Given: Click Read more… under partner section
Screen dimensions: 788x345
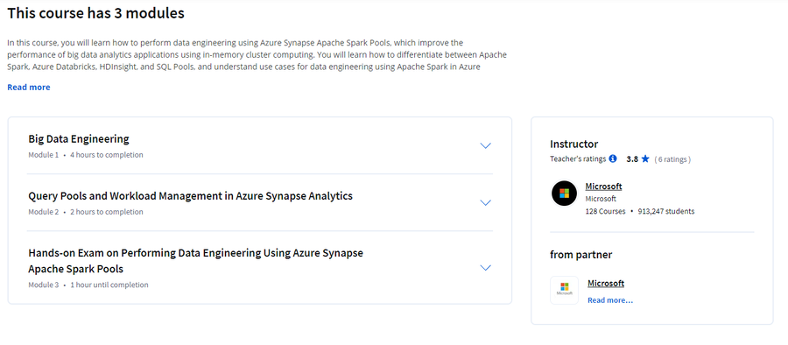Looking at the screenshot, I should click(610, 300).
